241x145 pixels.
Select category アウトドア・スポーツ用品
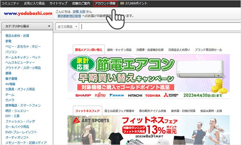23,68
